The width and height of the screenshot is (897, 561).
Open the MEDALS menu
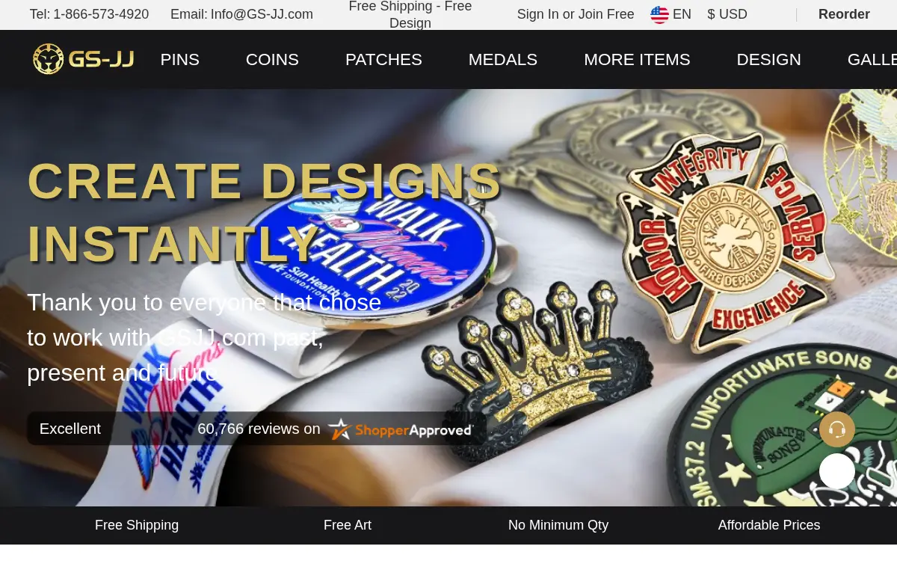click(503, 60)
